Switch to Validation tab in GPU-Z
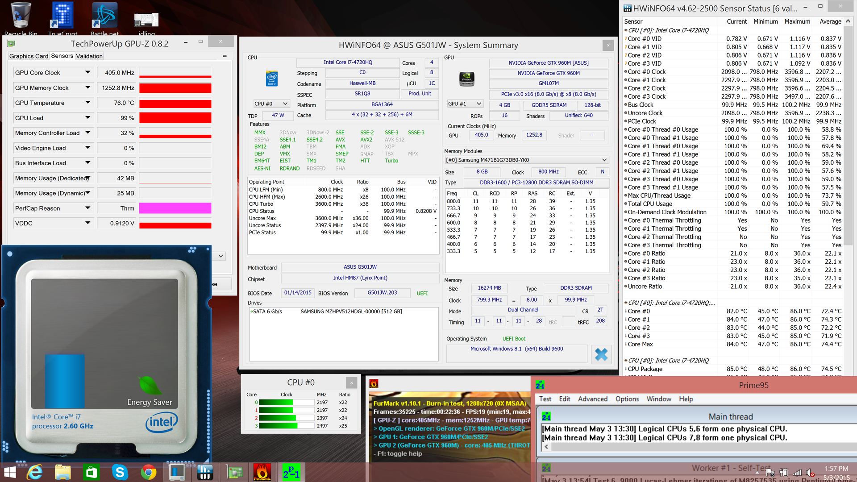This screenshot has height=482, width=857. click(x=89, y=56)
